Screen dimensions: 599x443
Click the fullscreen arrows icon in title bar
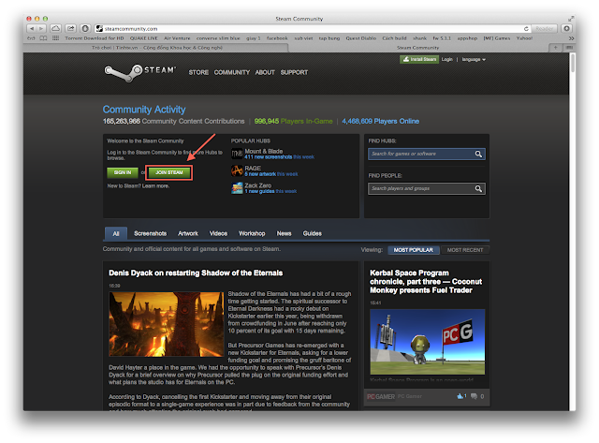[571, 19]
